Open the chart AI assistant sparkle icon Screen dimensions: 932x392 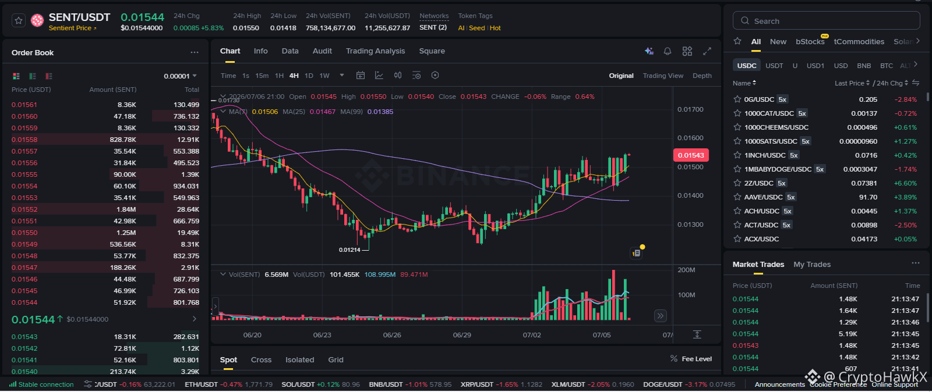(649, 51)
